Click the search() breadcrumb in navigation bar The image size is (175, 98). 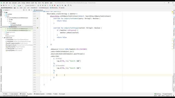[62, 8]
